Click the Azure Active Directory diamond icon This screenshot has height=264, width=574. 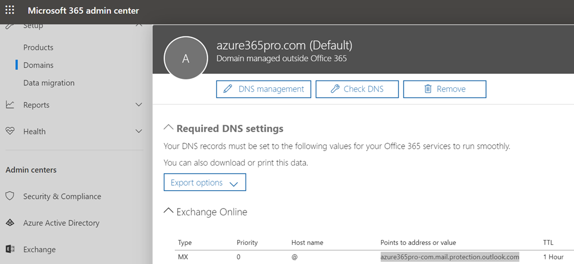point(10,223)
